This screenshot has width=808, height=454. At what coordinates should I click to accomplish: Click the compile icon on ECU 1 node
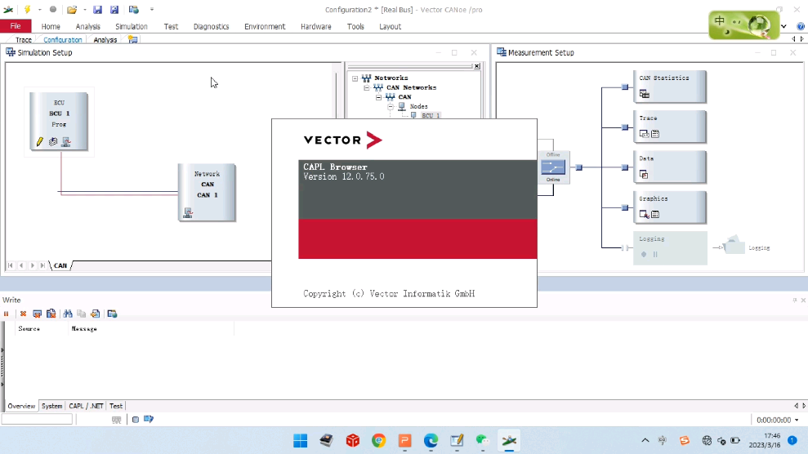[53, 141]
